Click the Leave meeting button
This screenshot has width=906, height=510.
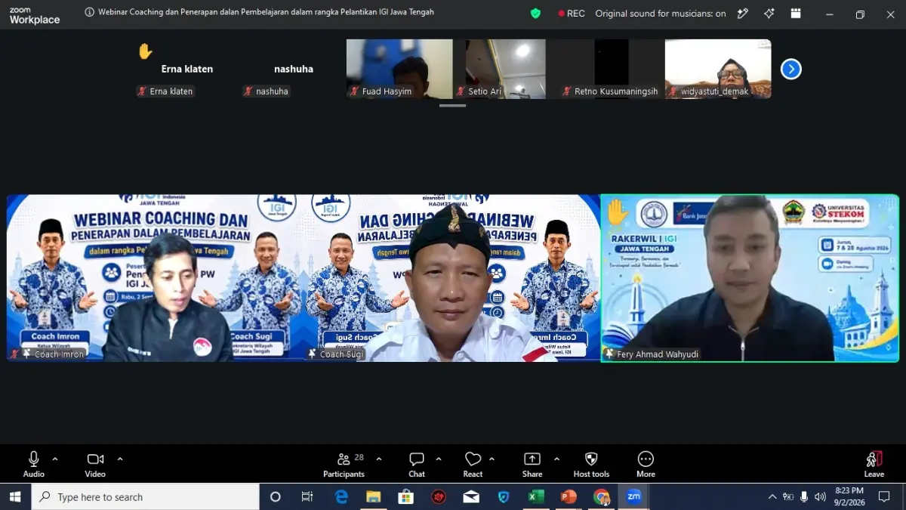pyautogui.click(x=874, y=464)
